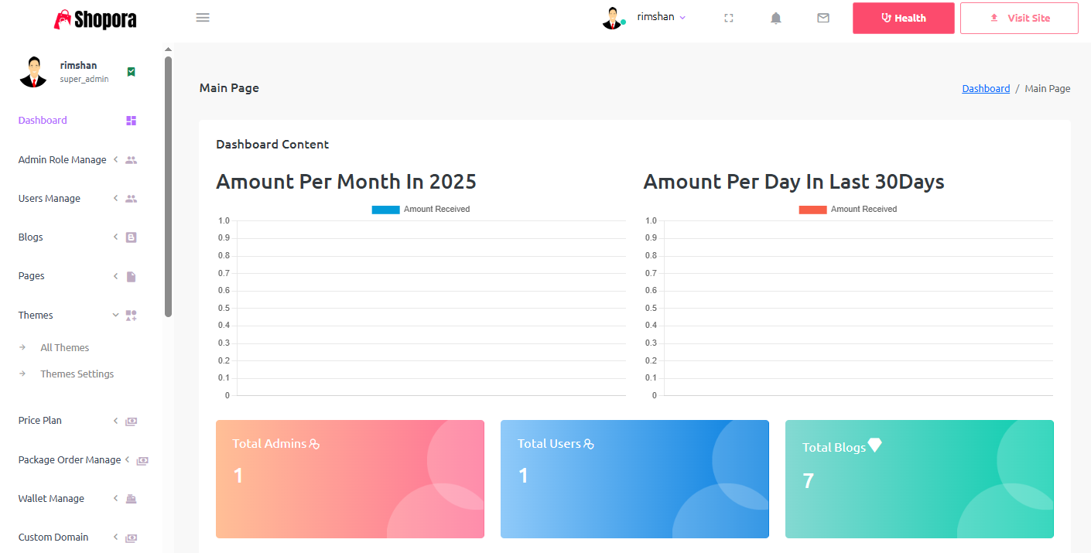Screen dimensions: 1091x553
Task: Click the Blogs icon in sidebar
Action: tap(132, 237)
